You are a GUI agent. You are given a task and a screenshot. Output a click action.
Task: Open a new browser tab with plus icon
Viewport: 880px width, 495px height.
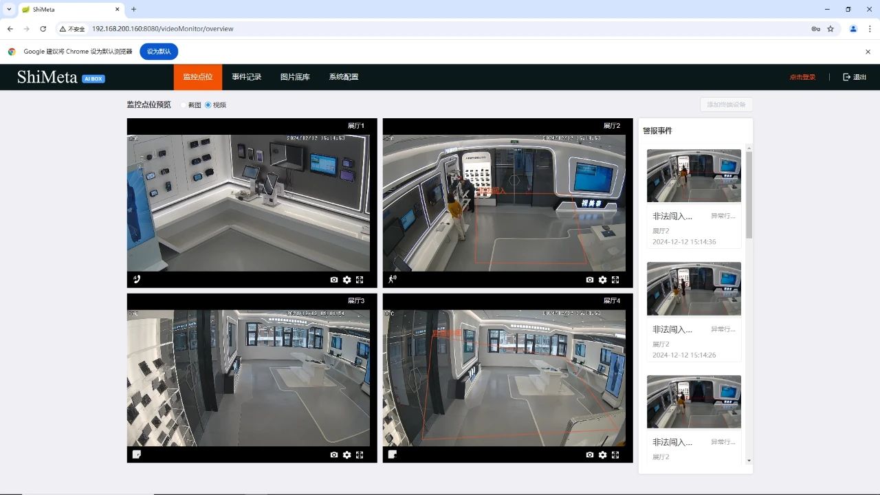133,10
